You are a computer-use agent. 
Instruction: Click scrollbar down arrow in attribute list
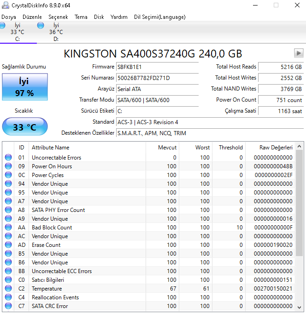click(x=299, y=307)
